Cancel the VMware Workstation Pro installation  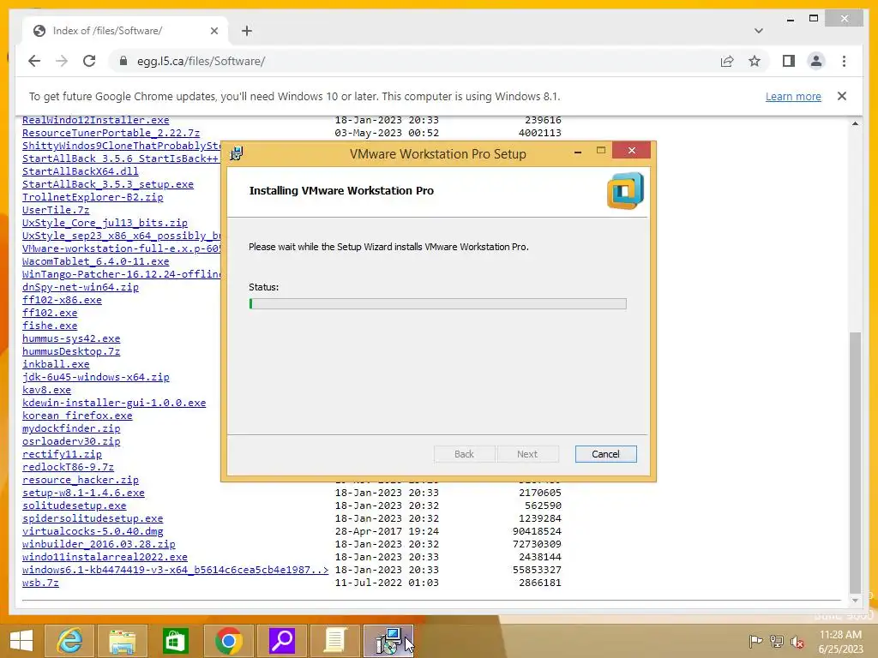(x=605, y=454)
